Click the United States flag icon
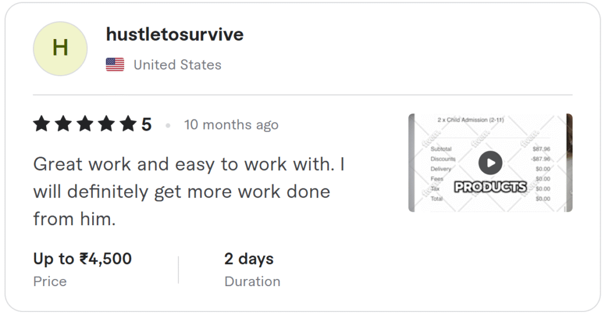 click(115, 65)
